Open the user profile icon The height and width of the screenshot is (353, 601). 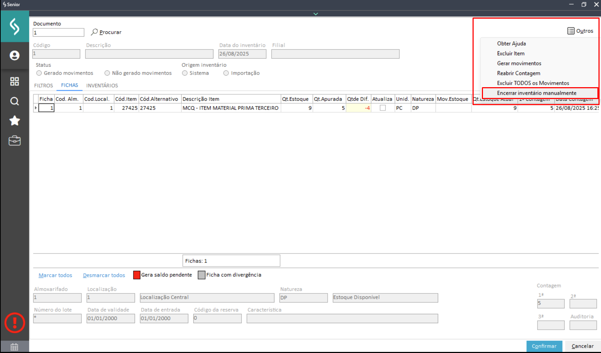click(x=14, y=55)
